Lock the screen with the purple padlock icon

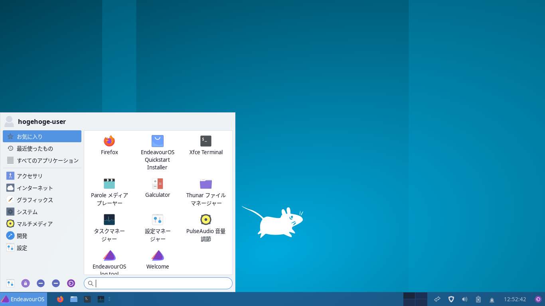pyautogui.click(x=26, y=283)
